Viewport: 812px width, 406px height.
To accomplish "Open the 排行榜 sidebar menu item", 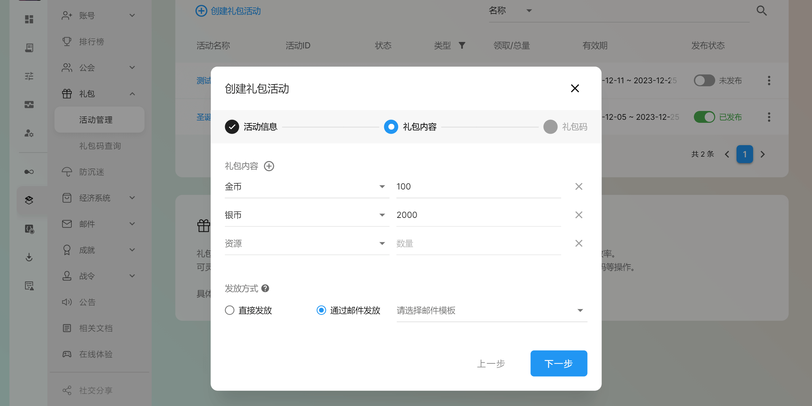I will [x=91, y=42].
